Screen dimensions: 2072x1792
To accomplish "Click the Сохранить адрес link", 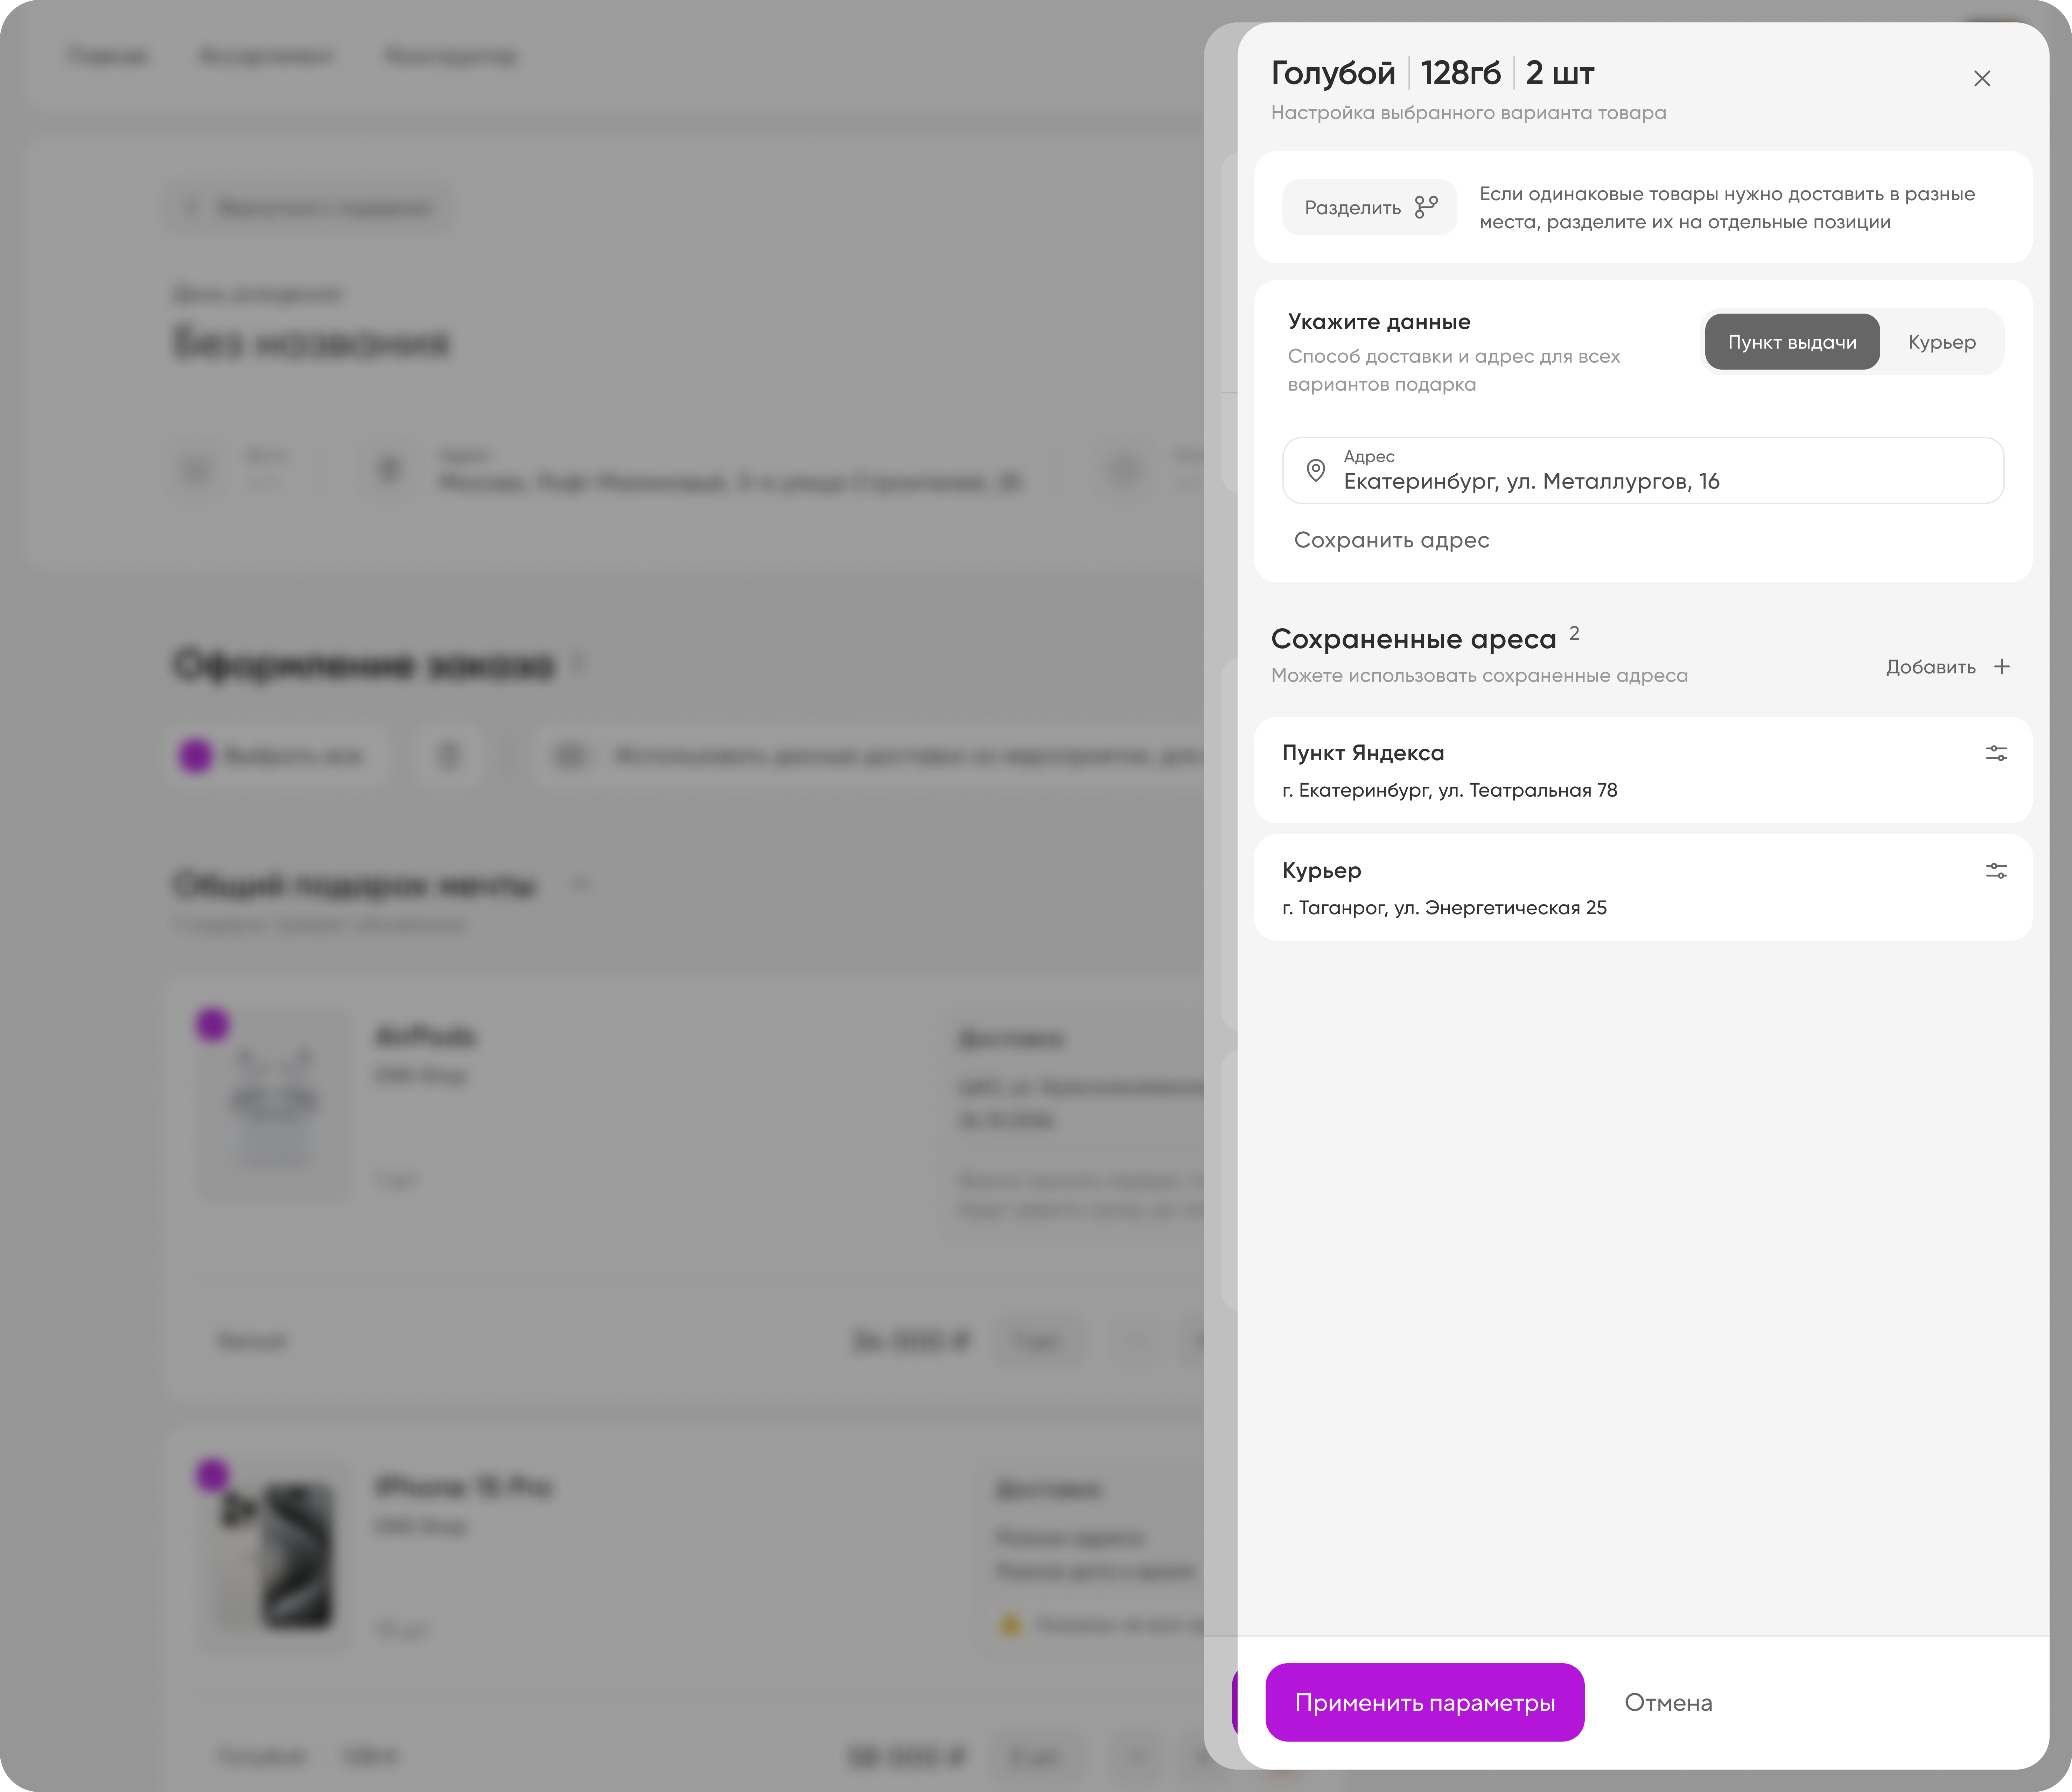I will (1391, 540).
